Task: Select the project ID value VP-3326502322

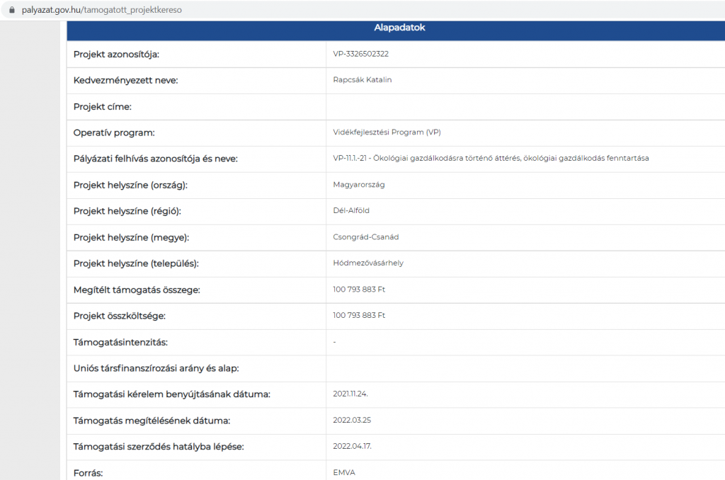Action: pyautogui.click(x=361, y=54)
